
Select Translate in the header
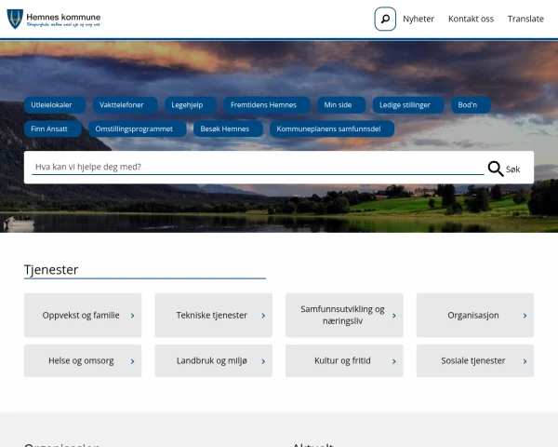pos(525,19)
